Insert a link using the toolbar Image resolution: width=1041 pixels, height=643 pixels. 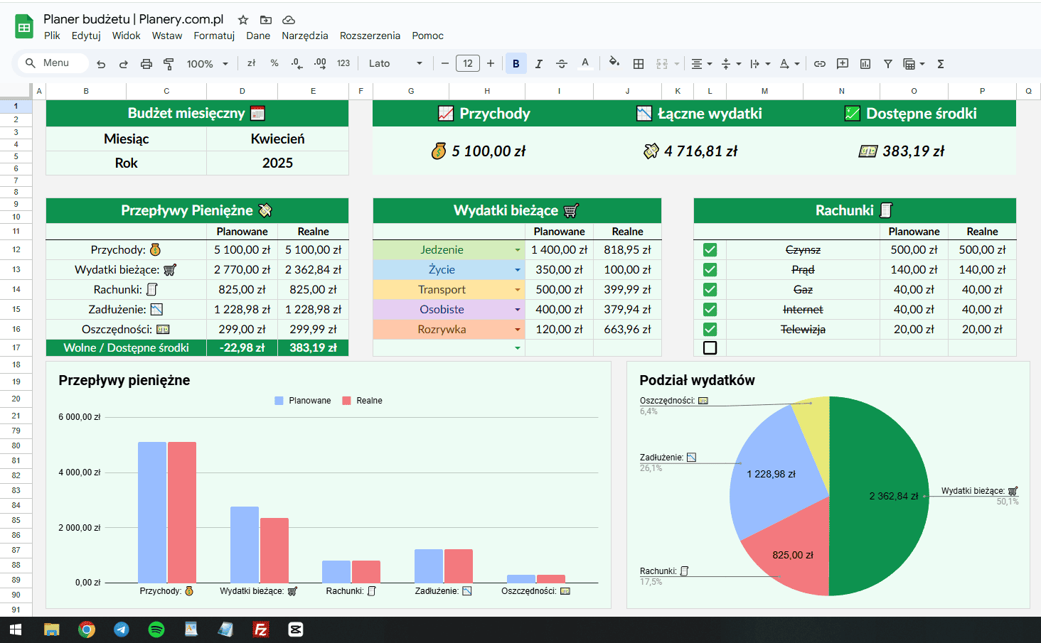(x=819, y=64)
